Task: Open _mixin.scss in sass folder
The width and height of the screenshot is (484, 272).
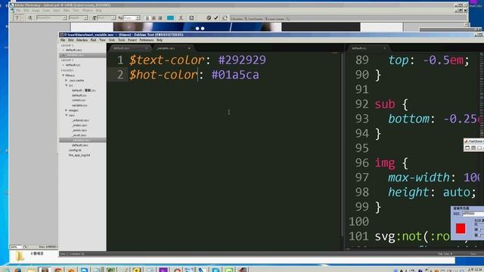Action: (79, 130)
